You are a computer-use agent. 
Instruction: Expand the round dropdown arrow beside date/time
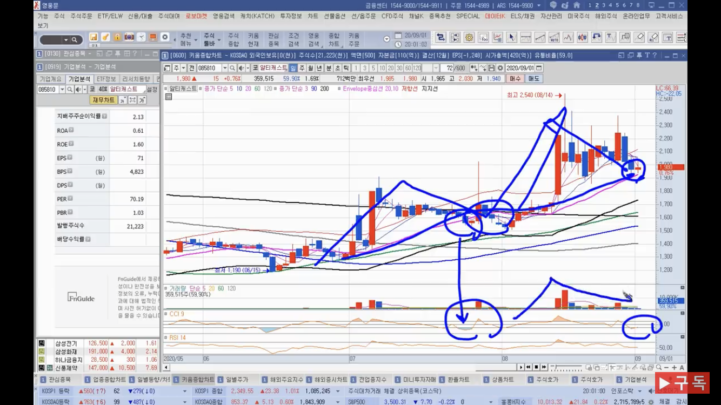click(x=386, y=39)
